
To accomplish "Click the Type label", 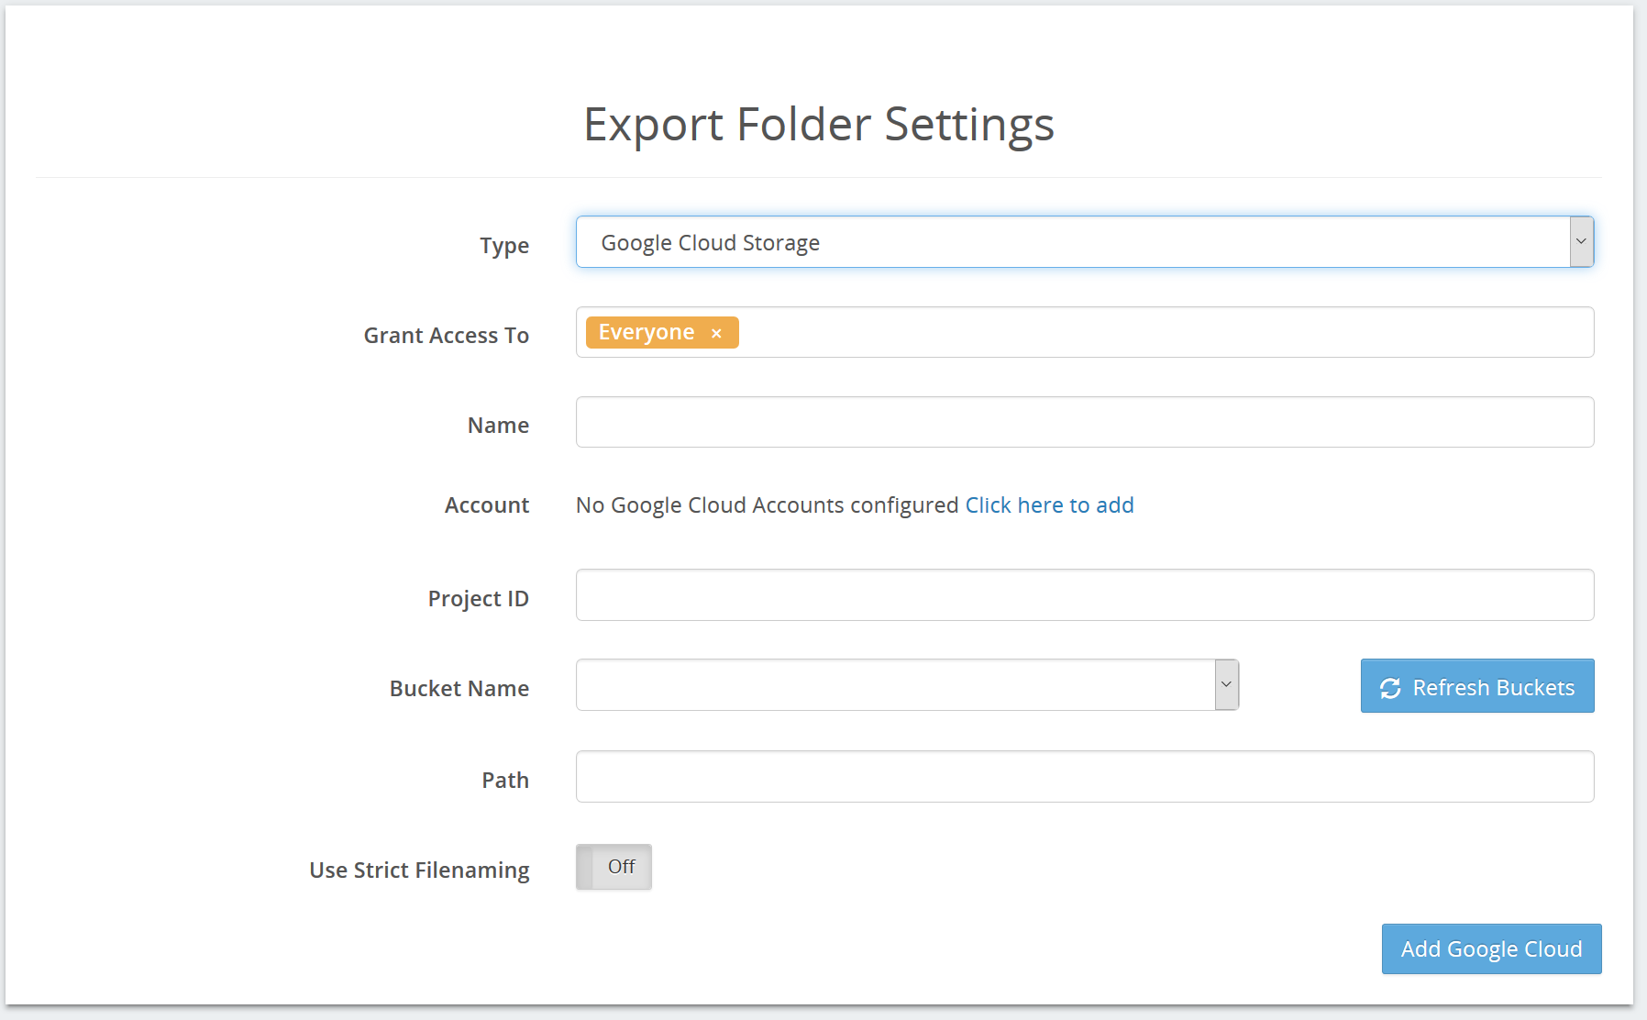I will pos(504,246).
